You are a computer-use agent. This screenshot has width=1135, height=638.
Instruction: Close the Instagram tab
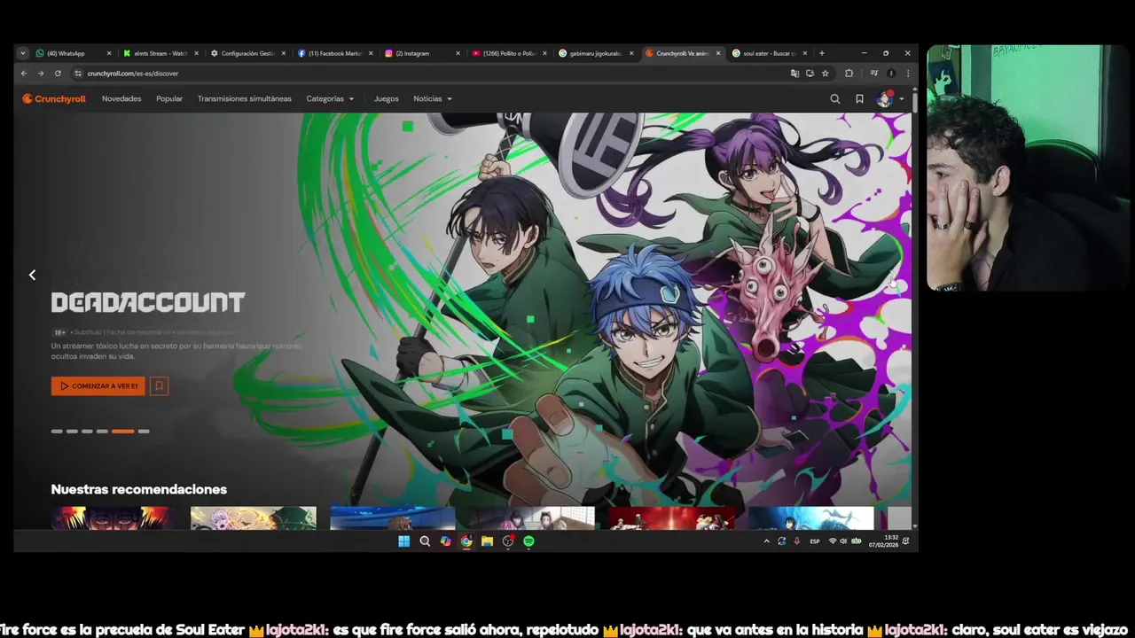coord(458,53)
